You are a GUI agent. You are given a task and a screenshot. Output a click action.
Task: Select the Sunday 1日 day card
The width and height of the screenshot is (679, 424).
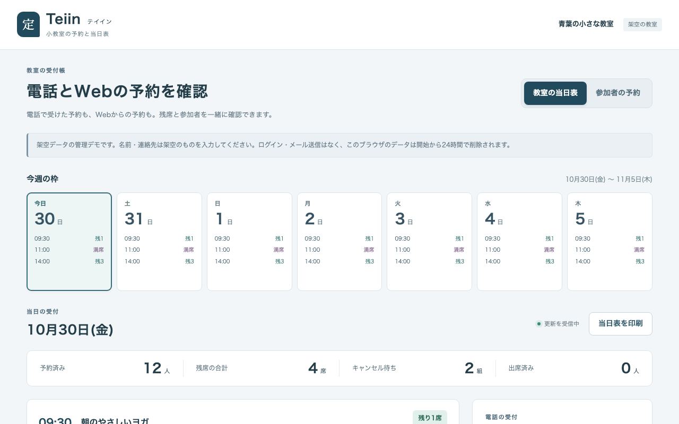[249, 242]
